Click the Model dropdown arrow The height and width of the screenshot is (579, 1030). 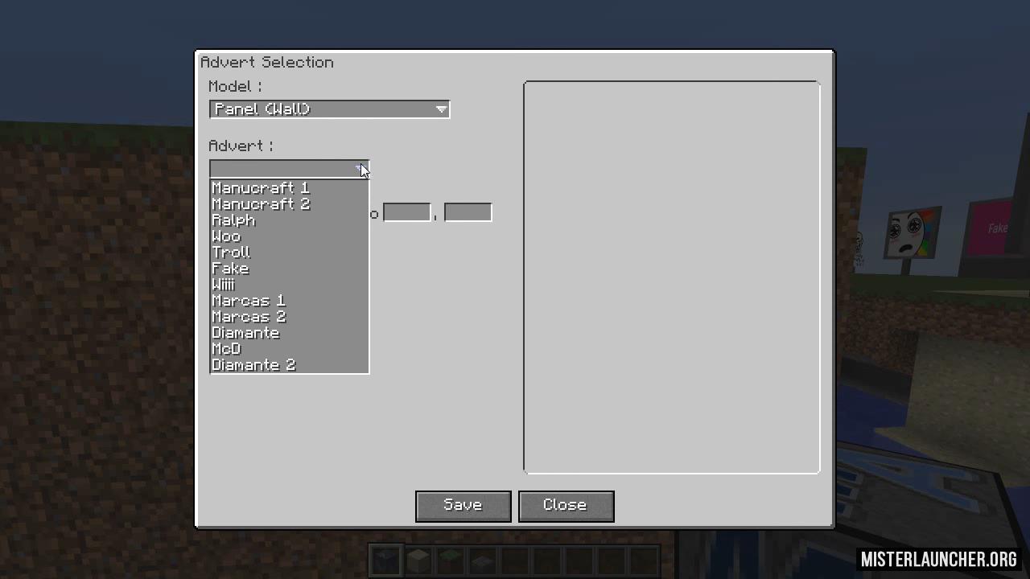441,109
